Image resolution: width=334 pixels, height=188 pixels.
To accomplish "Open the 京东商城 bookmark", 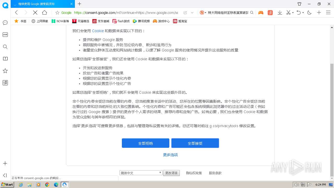I will tap(101, 21).
